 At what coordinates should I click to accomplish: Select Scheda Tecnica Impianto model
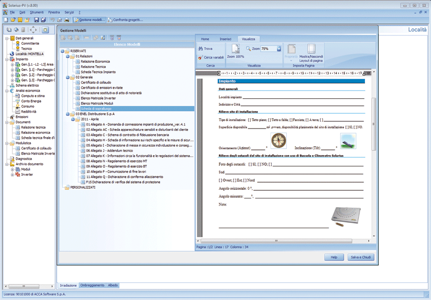(98, 72)
